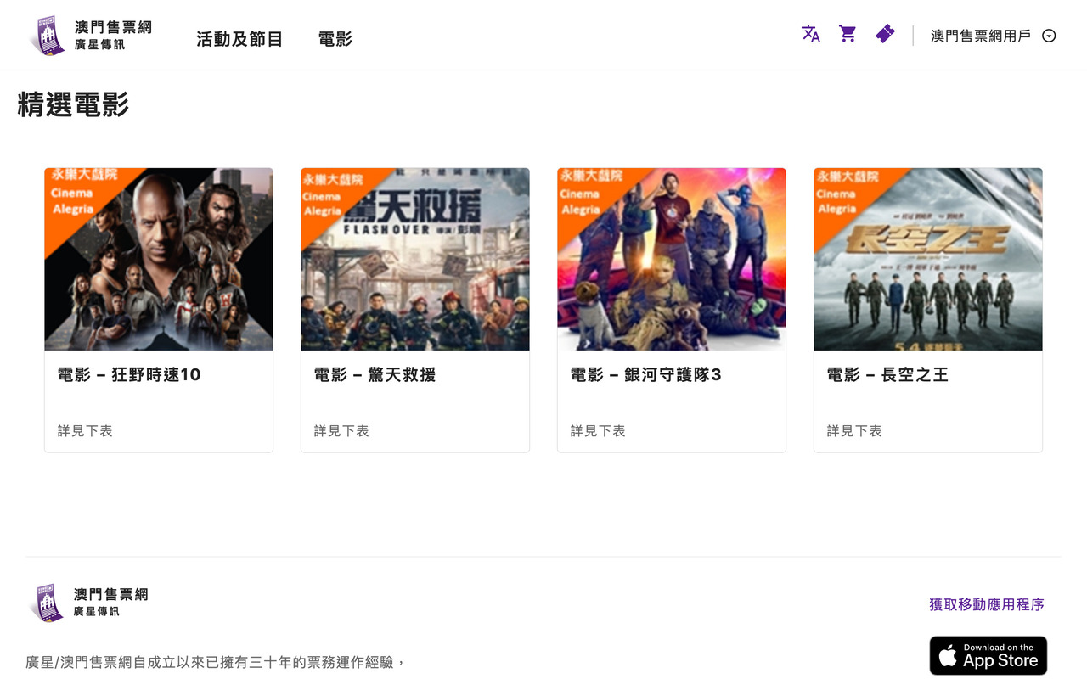Click the 獲取移動應用程序 link

click(987, 604)
